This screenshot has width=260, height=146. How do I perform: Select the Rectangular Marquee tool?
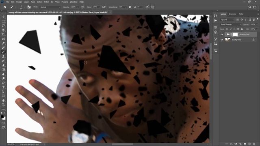coord(3,21)
